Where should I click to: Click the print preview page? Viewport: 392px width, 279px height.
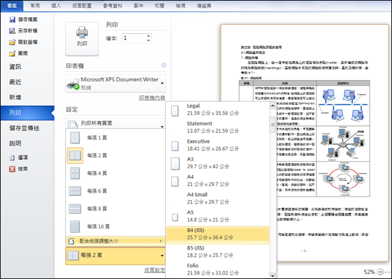[x=304, y=143]
